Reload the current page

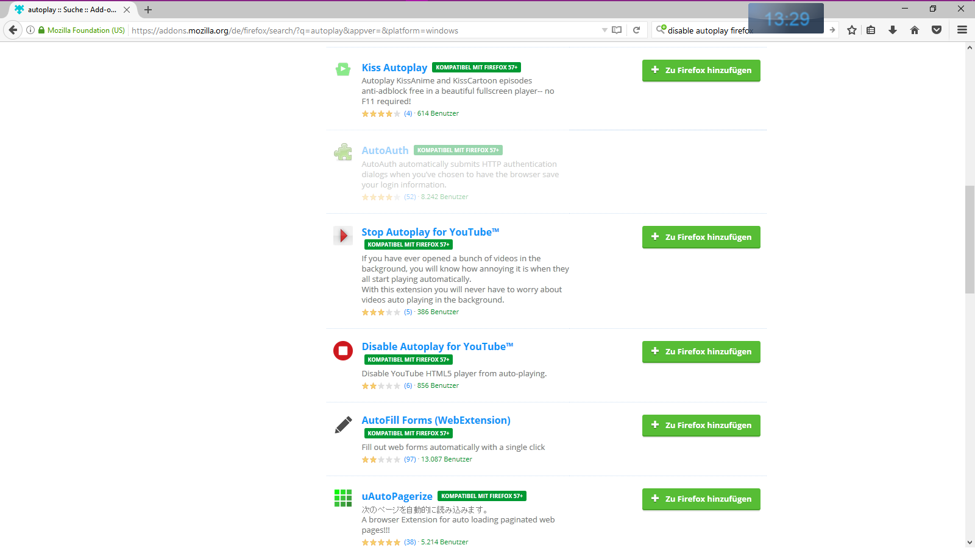tap(636, 30)
